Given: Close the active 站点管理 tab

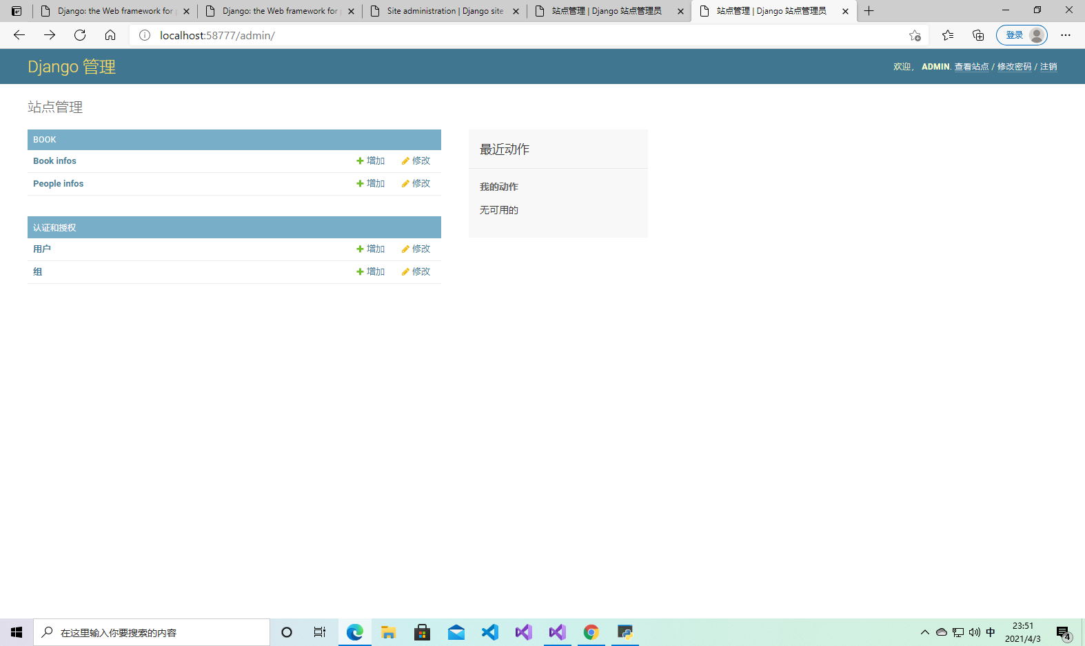Looking at the screenshot, I should (x=845, y=11).
